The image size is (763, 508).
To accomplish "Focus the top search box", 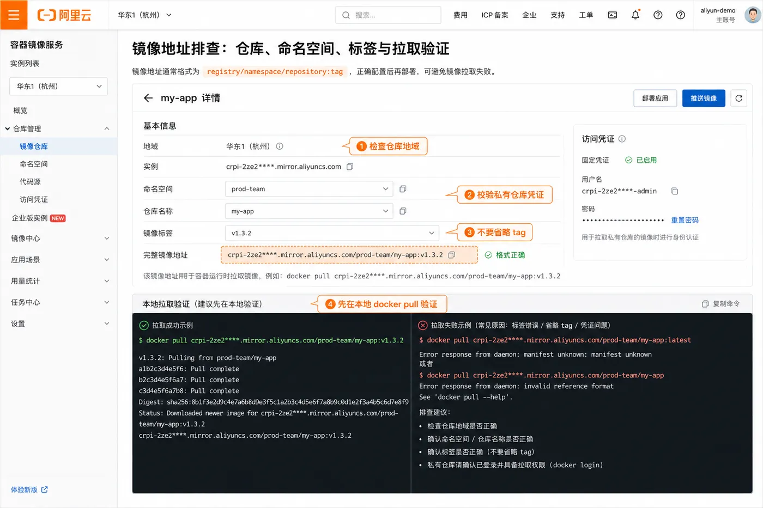I will tap(388, 15).
